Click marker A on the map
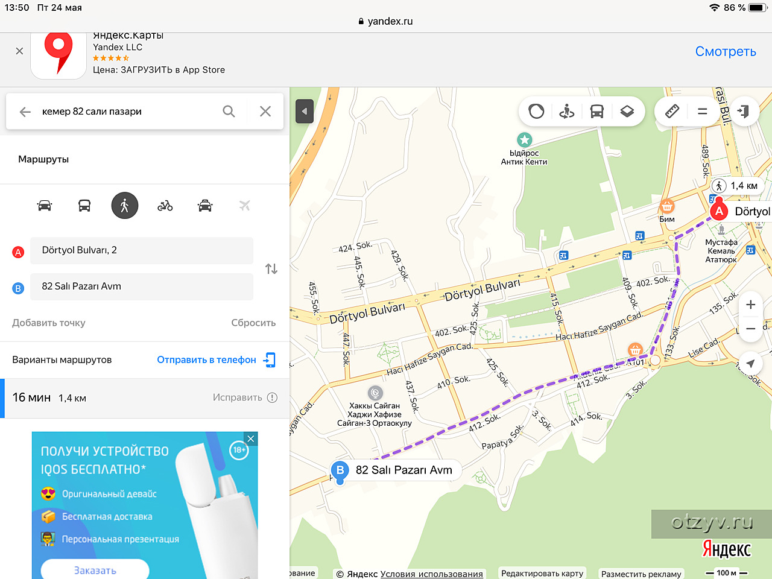 click(x=719, y=211)
